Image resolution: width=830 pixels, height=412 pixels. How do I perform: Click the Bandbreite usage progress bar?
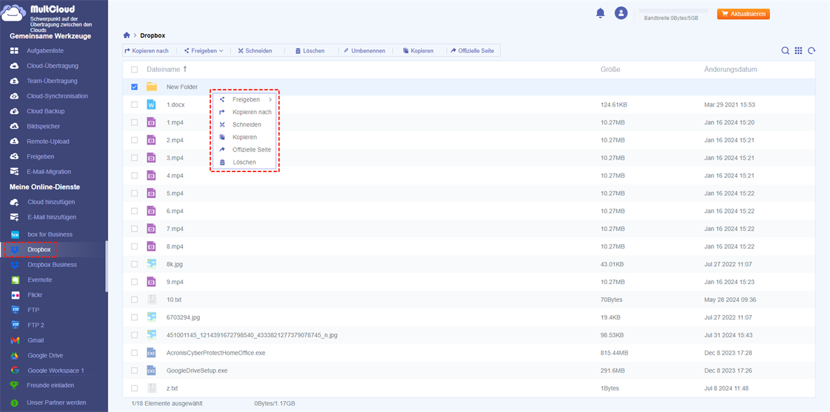click(674, 11)
